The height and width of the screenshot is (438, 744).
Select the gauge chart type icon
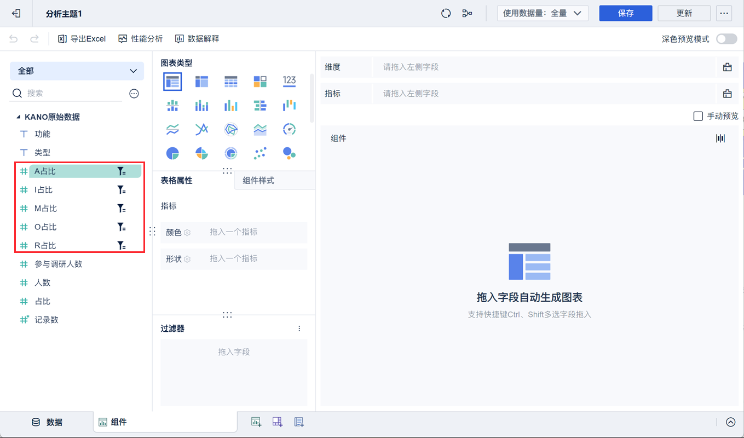tap(290, 129)
